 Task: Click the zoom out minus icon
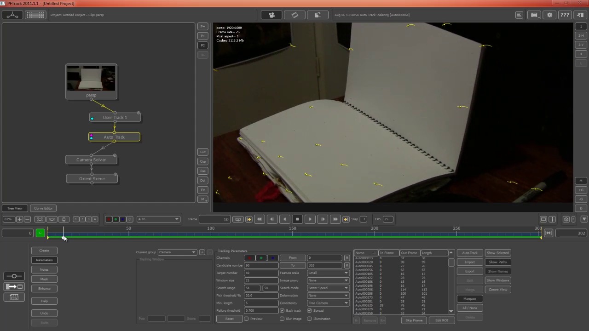click(27, 219)
